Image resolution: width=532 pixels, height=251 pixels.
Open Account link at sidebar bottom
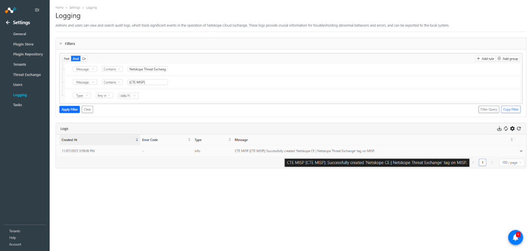(15, 244)
